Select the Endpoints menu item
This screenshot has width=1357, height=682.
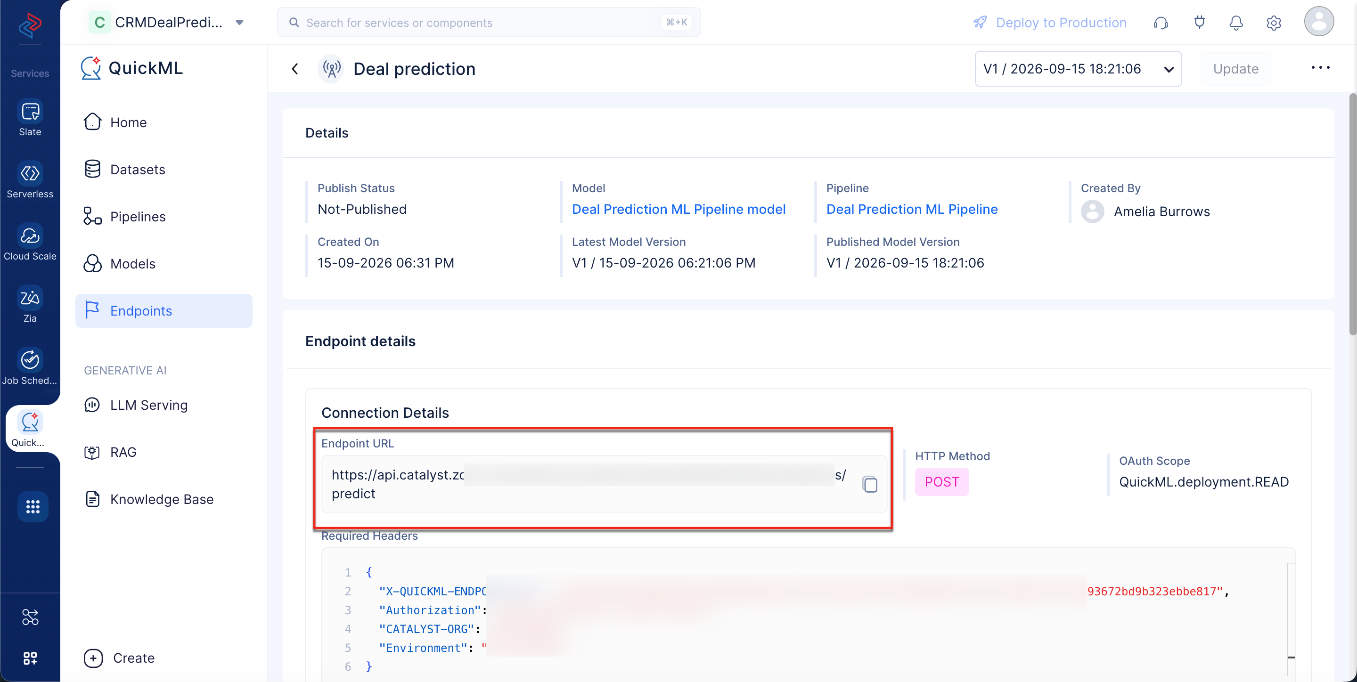(x=164, y=311)
